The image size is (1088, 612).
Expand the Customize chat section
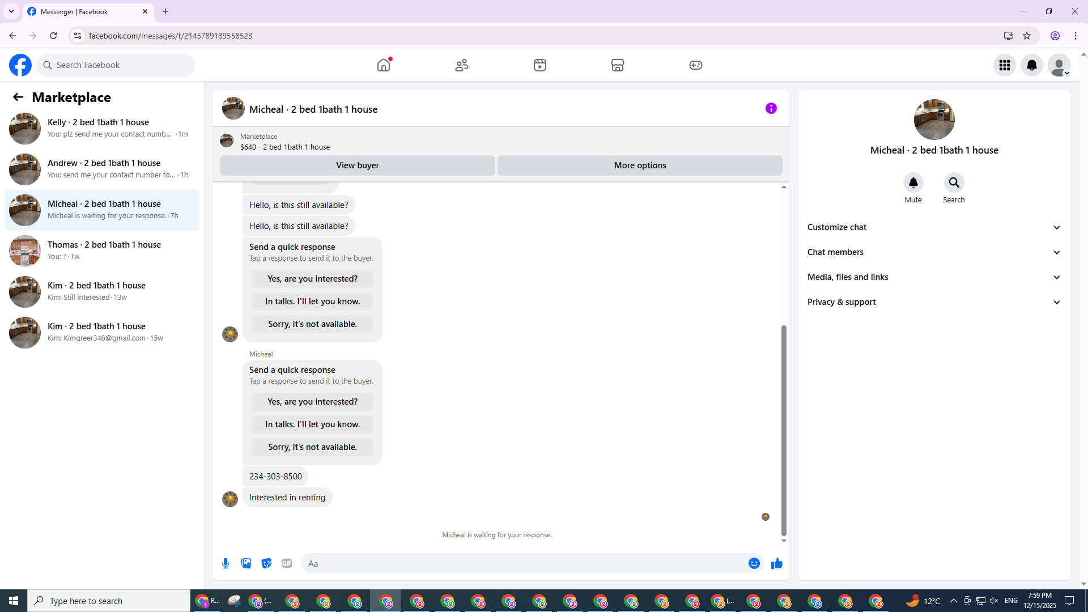point(934,227)
